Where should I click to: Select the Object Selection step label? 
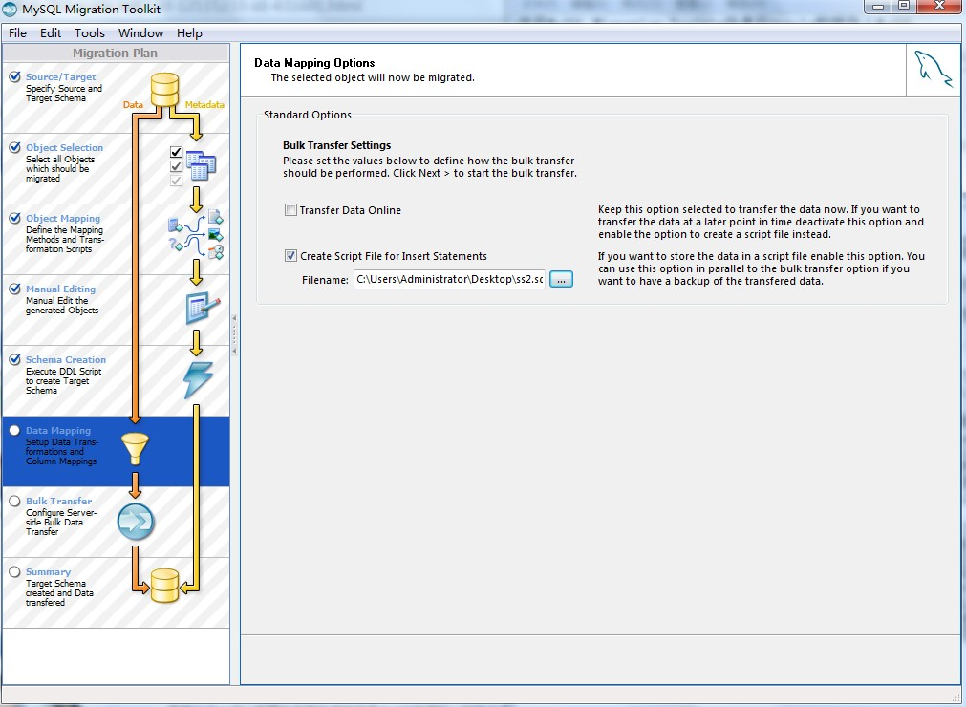click(x=64, y=148)
